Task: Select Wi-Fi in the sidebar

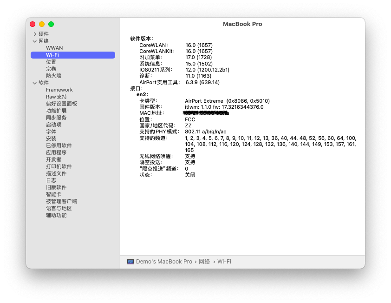Action: point(73,55)
